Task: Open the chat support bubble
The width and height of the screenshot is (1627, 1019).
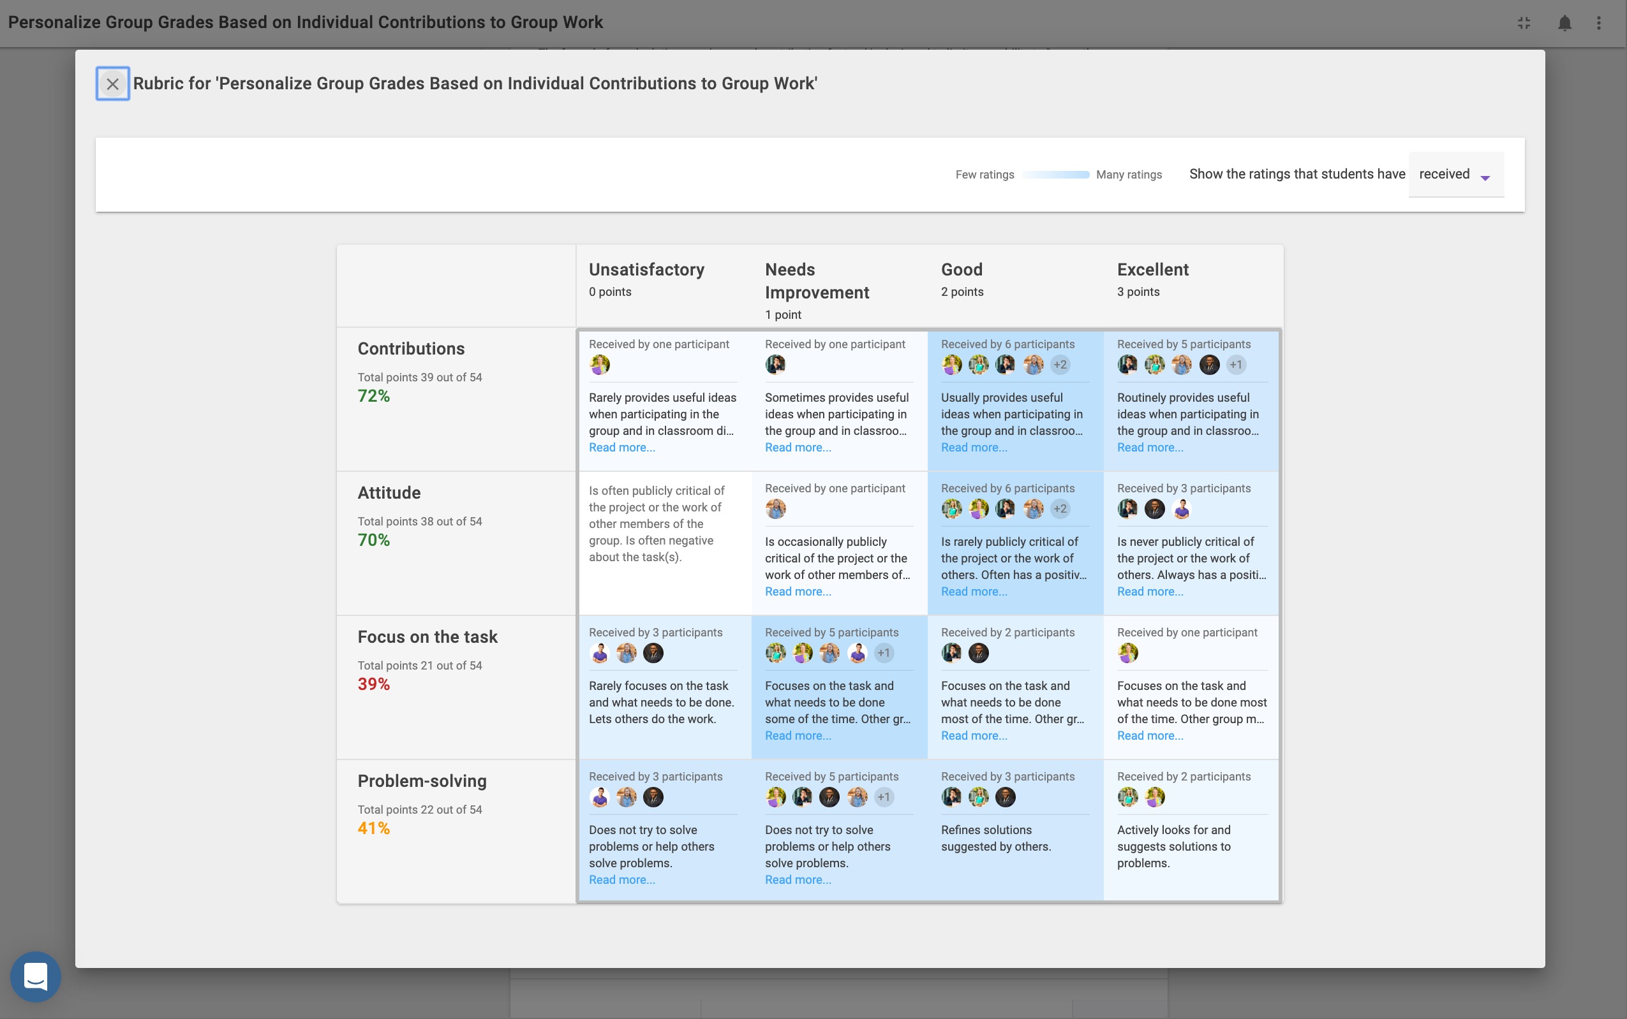Action: 36,976
